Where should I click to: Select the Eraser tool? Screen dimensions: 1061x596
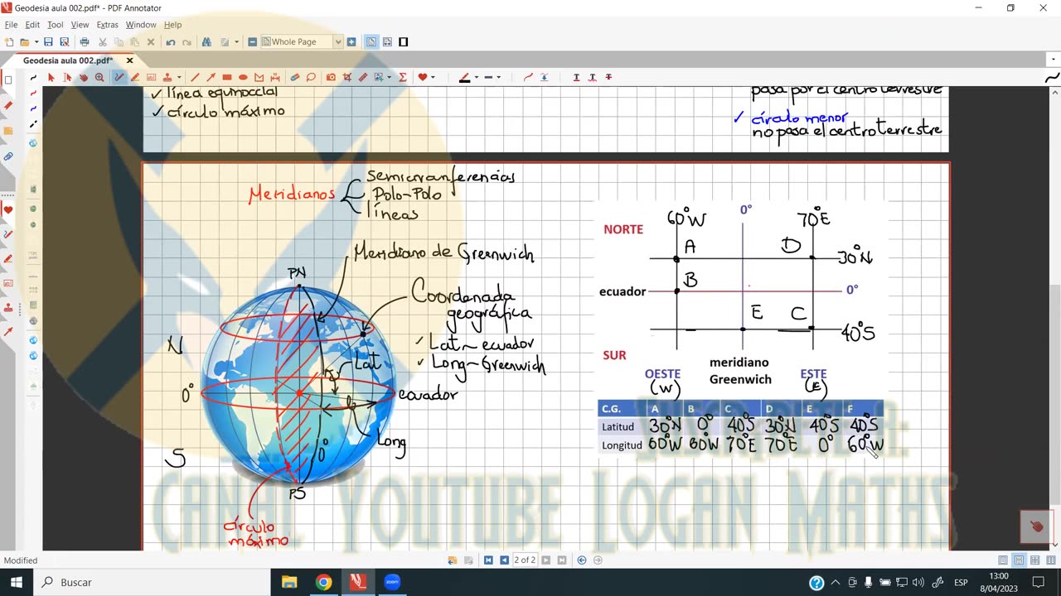[x=294, y=77]
